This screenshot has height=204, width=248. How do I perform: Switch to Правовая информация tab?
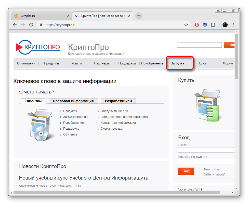pos(73,101)
